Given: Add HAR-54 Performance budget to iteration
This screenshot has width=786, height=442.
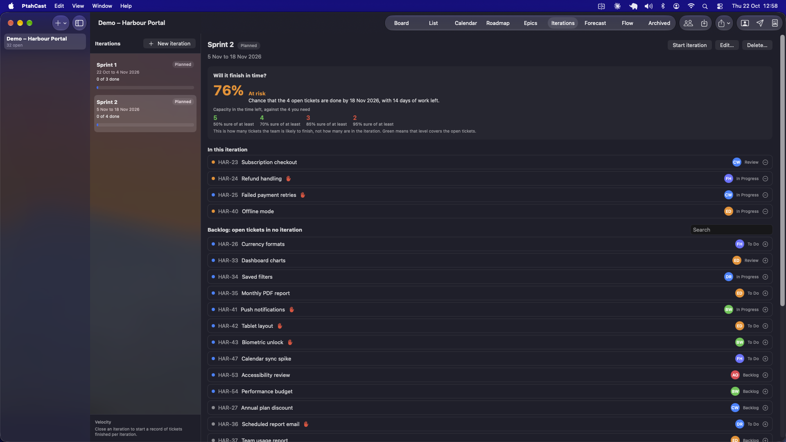Looking at the screenshot, I should [x=765, y=392].
